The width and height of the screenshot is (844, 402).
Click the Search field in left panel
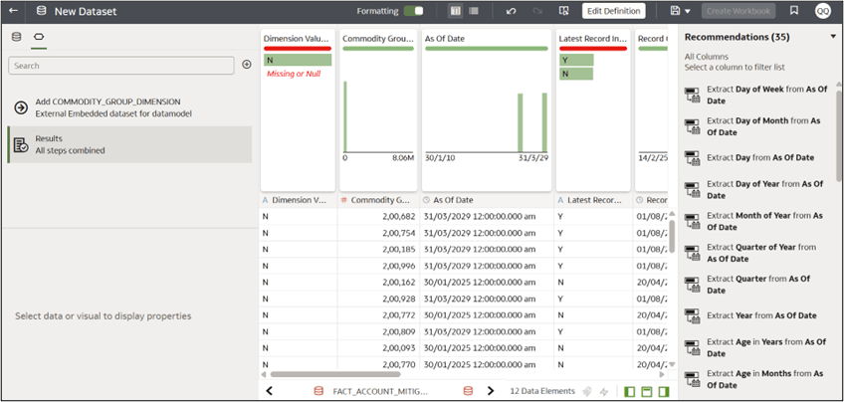click(121, 66)
